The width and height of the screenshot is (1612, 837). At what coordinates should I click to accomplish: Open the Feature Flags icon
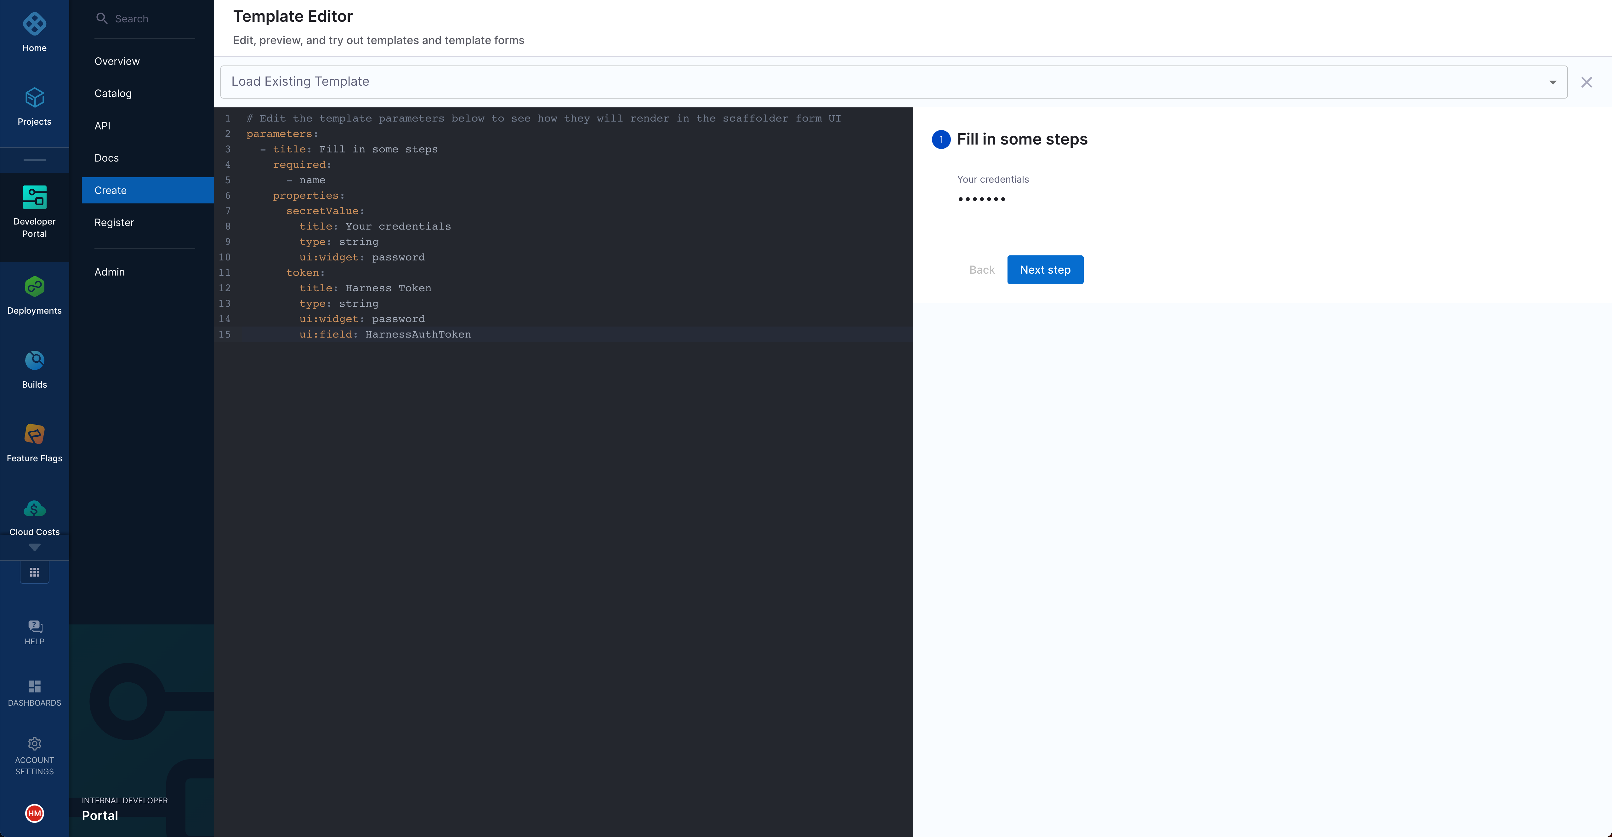coord(34,434)
